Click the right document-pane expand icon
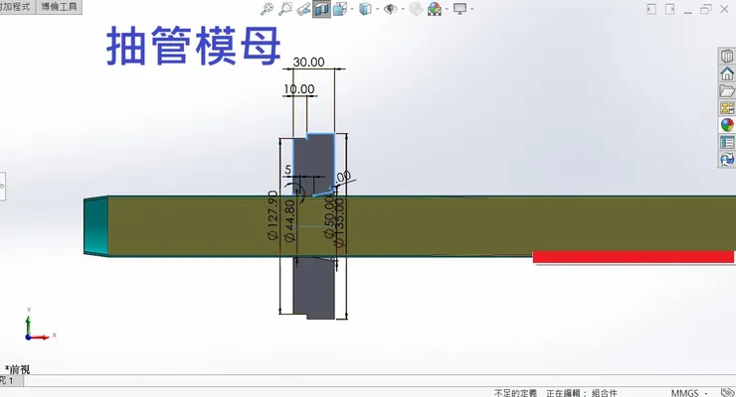 669,9
